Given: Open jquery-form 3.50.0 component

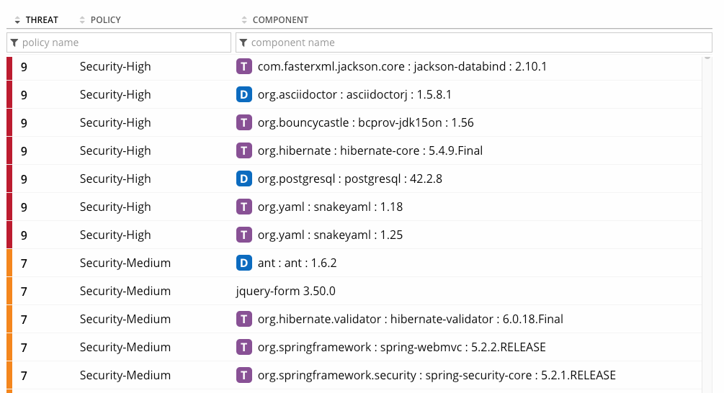Looking at the screenshot, I should 285,291.
